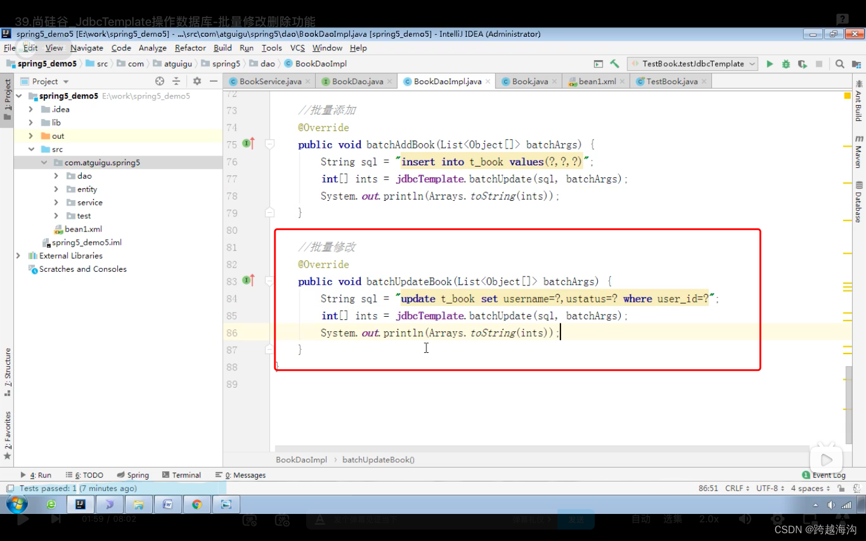Switch to BookService.java tab
This screenshot has height=541, width=866.
tap(270, 81)
